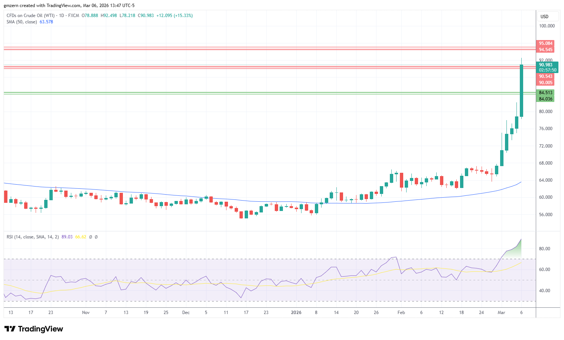The width and height of the screenshot is (564, 340).
Task: Click the close value C90.983
Action: (x=146, y=16)
